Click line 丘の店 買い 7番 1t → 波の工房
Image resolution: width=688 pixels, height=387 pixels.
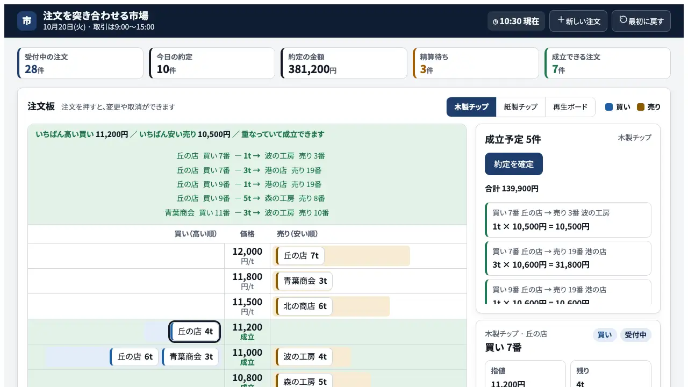click(x=251, y=156)
